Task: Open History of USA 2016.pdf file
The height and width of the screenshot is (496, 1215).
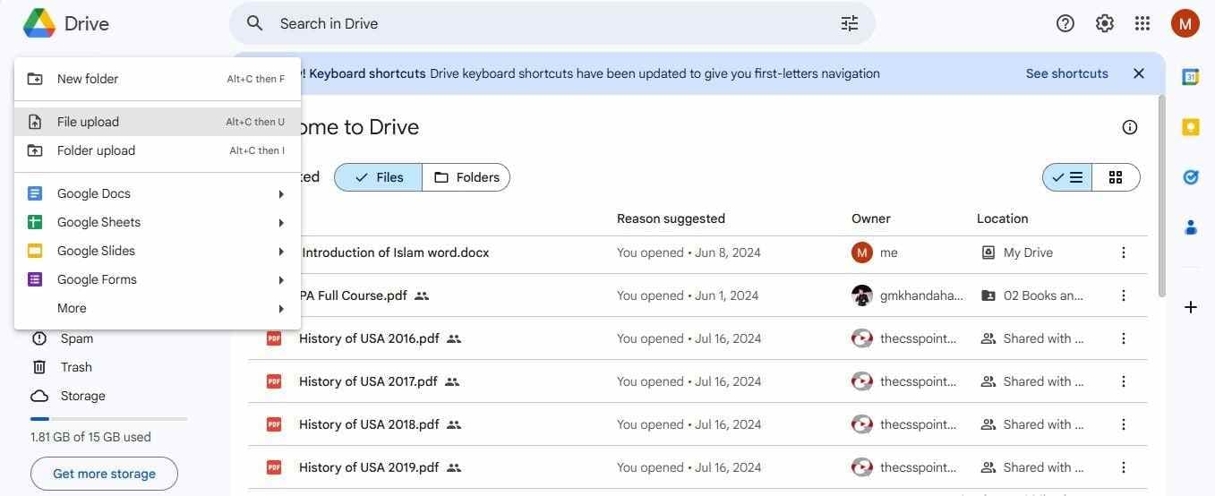Action: pos(369,338)
